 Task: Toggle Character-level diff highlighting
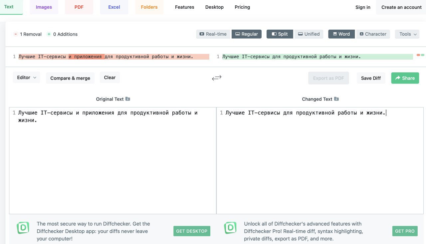point(373,34)
